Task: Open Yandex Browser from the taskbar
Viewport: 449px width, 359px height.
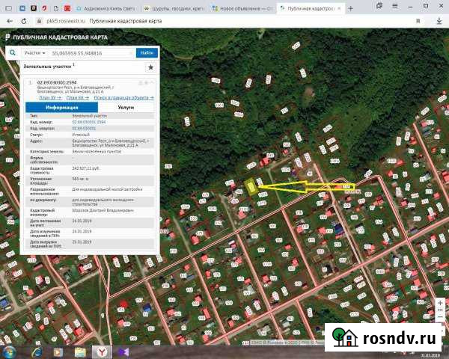Action: [x=101, y=350]
